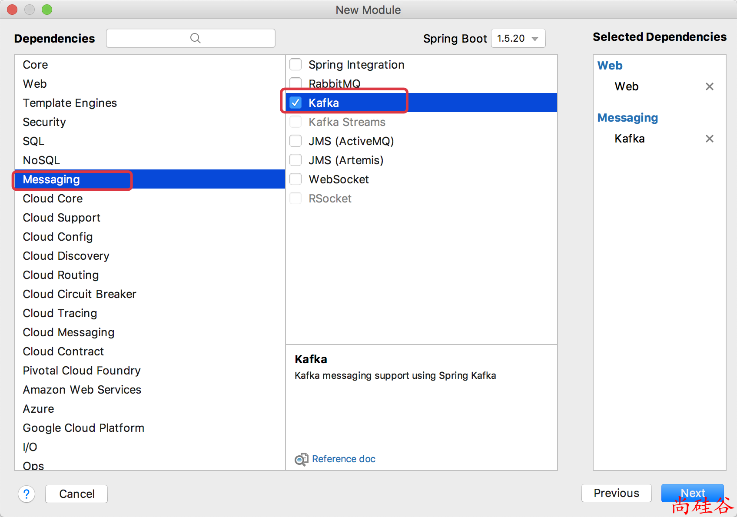The image size is (737, 517).
Task: Select the Web entry under the Web heading
Action: (627, 86)
